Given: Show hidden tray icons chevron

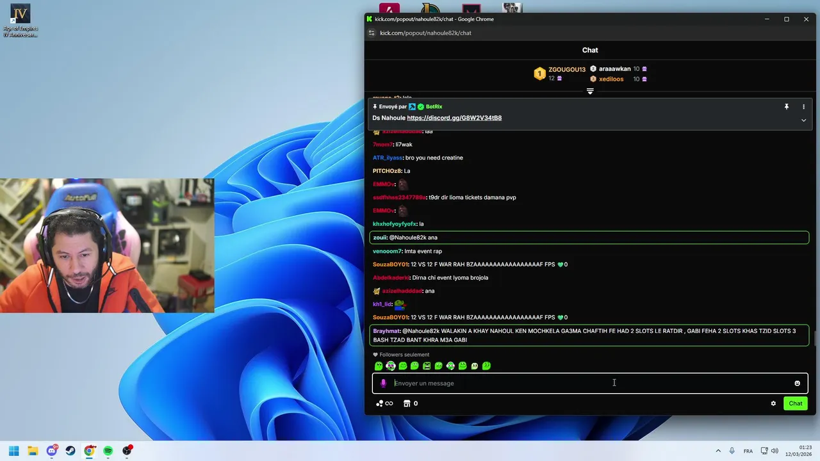Looking at the screenshot, I should point(717,451).
